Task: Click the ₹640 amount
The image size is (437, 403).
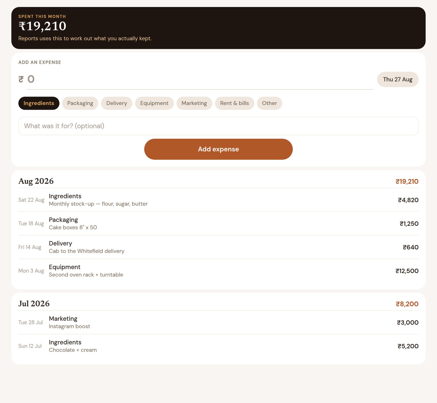Action: (x=411, y=247)
